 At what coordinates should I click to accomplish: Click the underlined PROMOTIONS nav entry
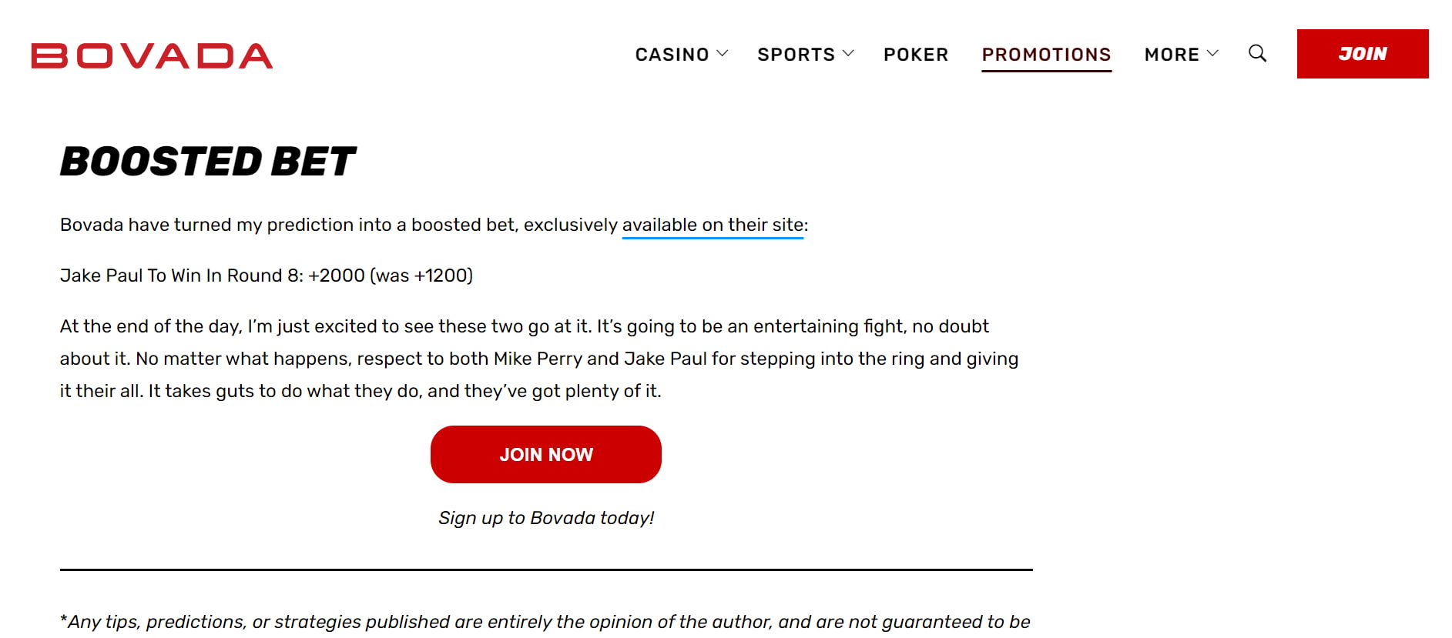[x=1046, y=54]
